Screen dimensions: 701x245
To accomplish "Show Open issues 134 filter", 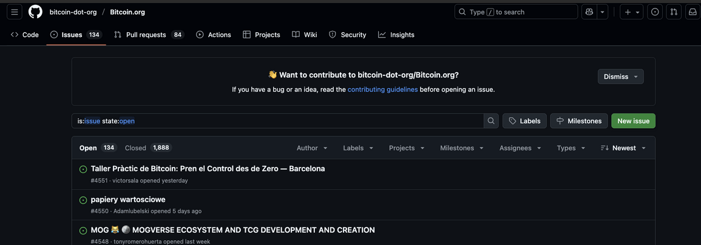I will pos(97,148).
